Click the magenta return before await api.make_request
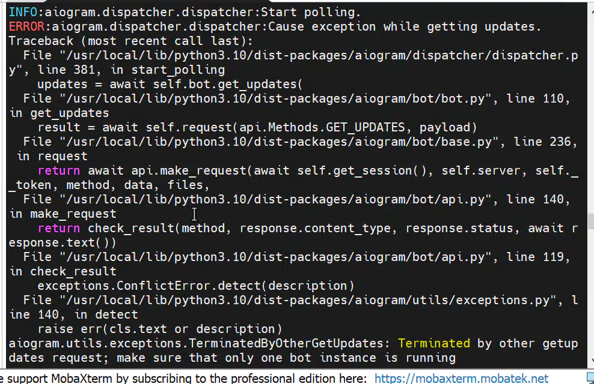 point(59,170)
